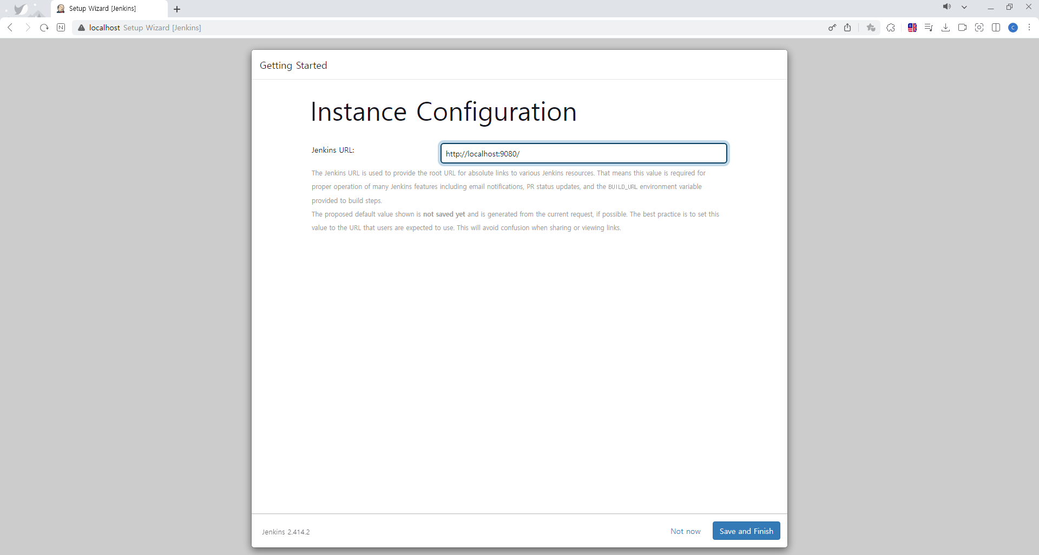The width and height of the screenshot is (1039, 555).
Task: Open the Naver home button
Action: click(61, 28)
